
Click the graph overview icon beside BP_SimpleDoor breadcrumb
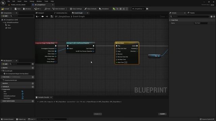coord(52,16)
